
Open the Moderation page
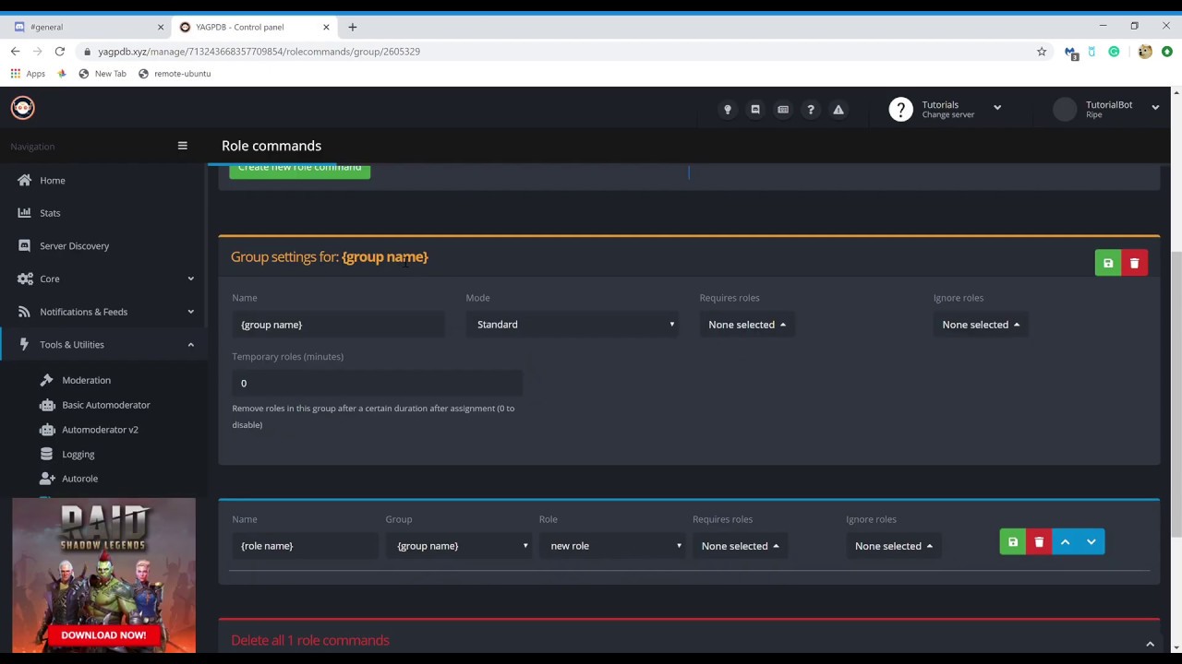point(86,380)
